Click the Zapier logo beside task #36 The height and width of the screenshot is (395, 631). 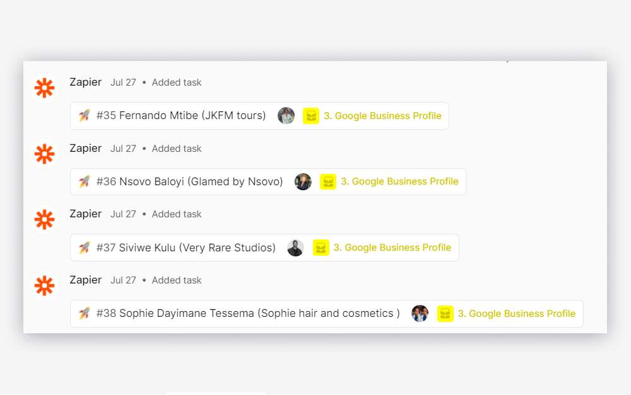click(44, 154)
